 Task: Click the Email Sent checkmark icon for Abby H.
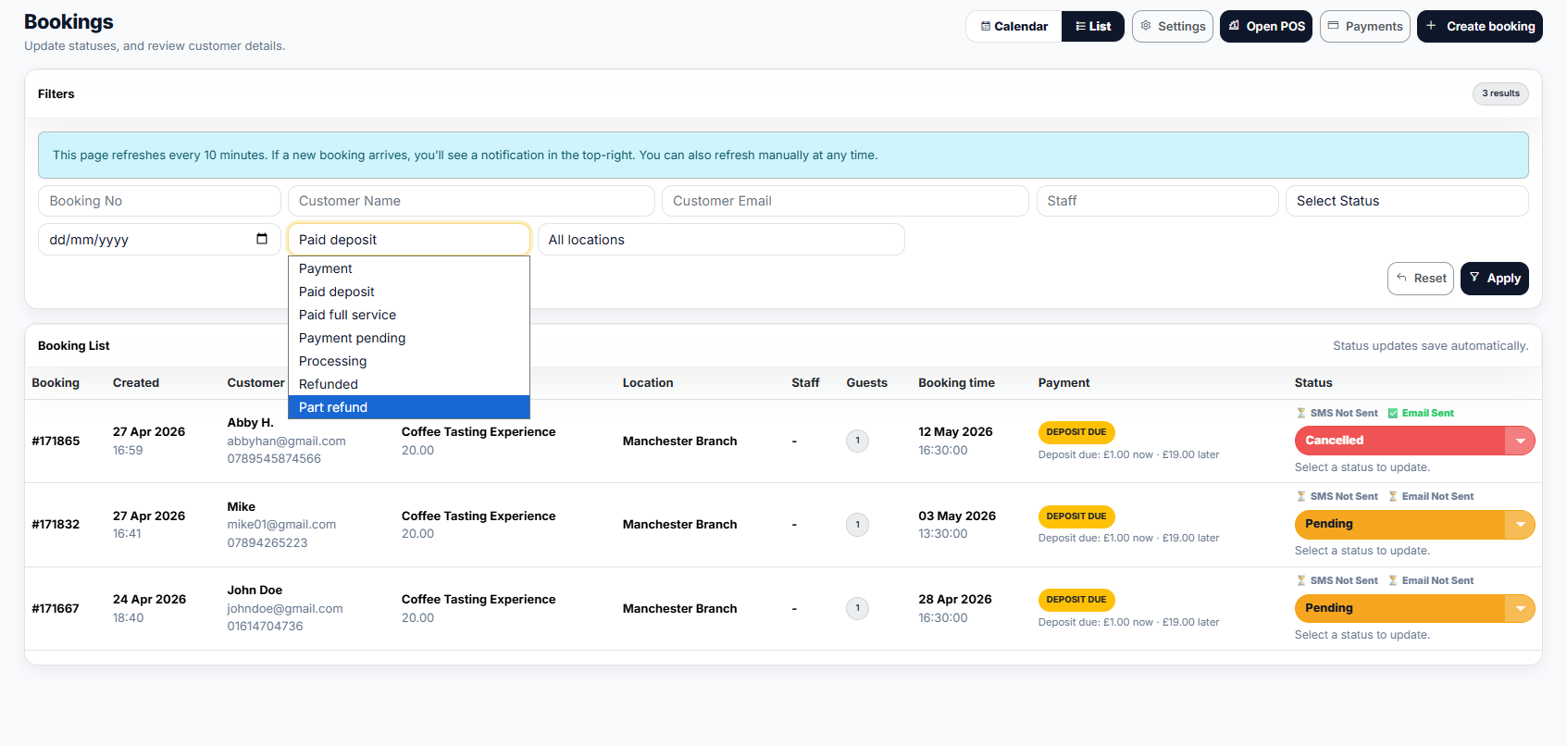(1393, 414)
